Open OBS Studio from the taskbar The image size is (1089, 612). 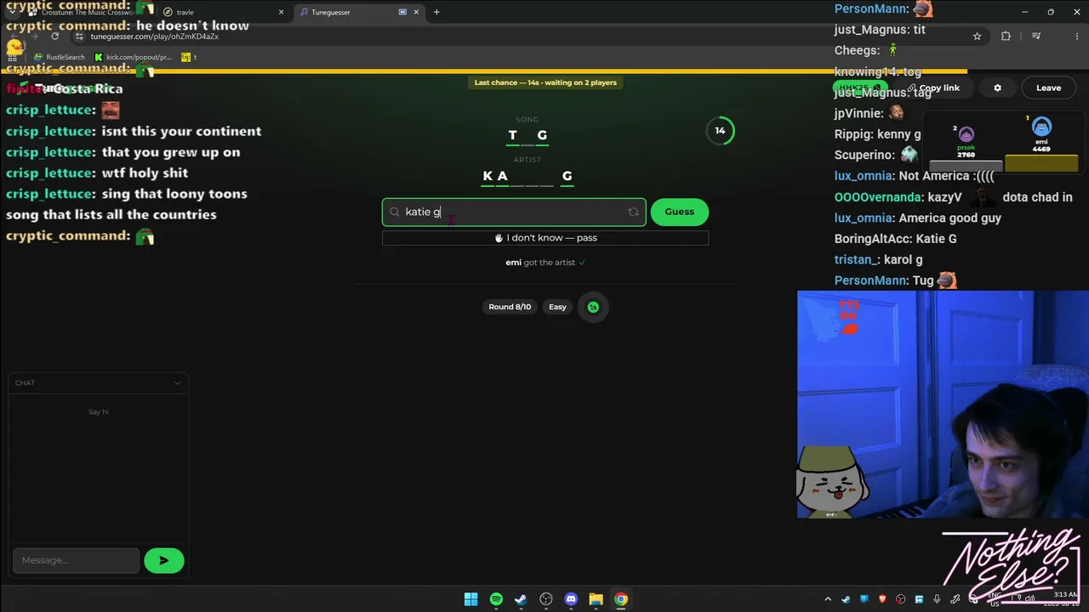coord(546,599)
